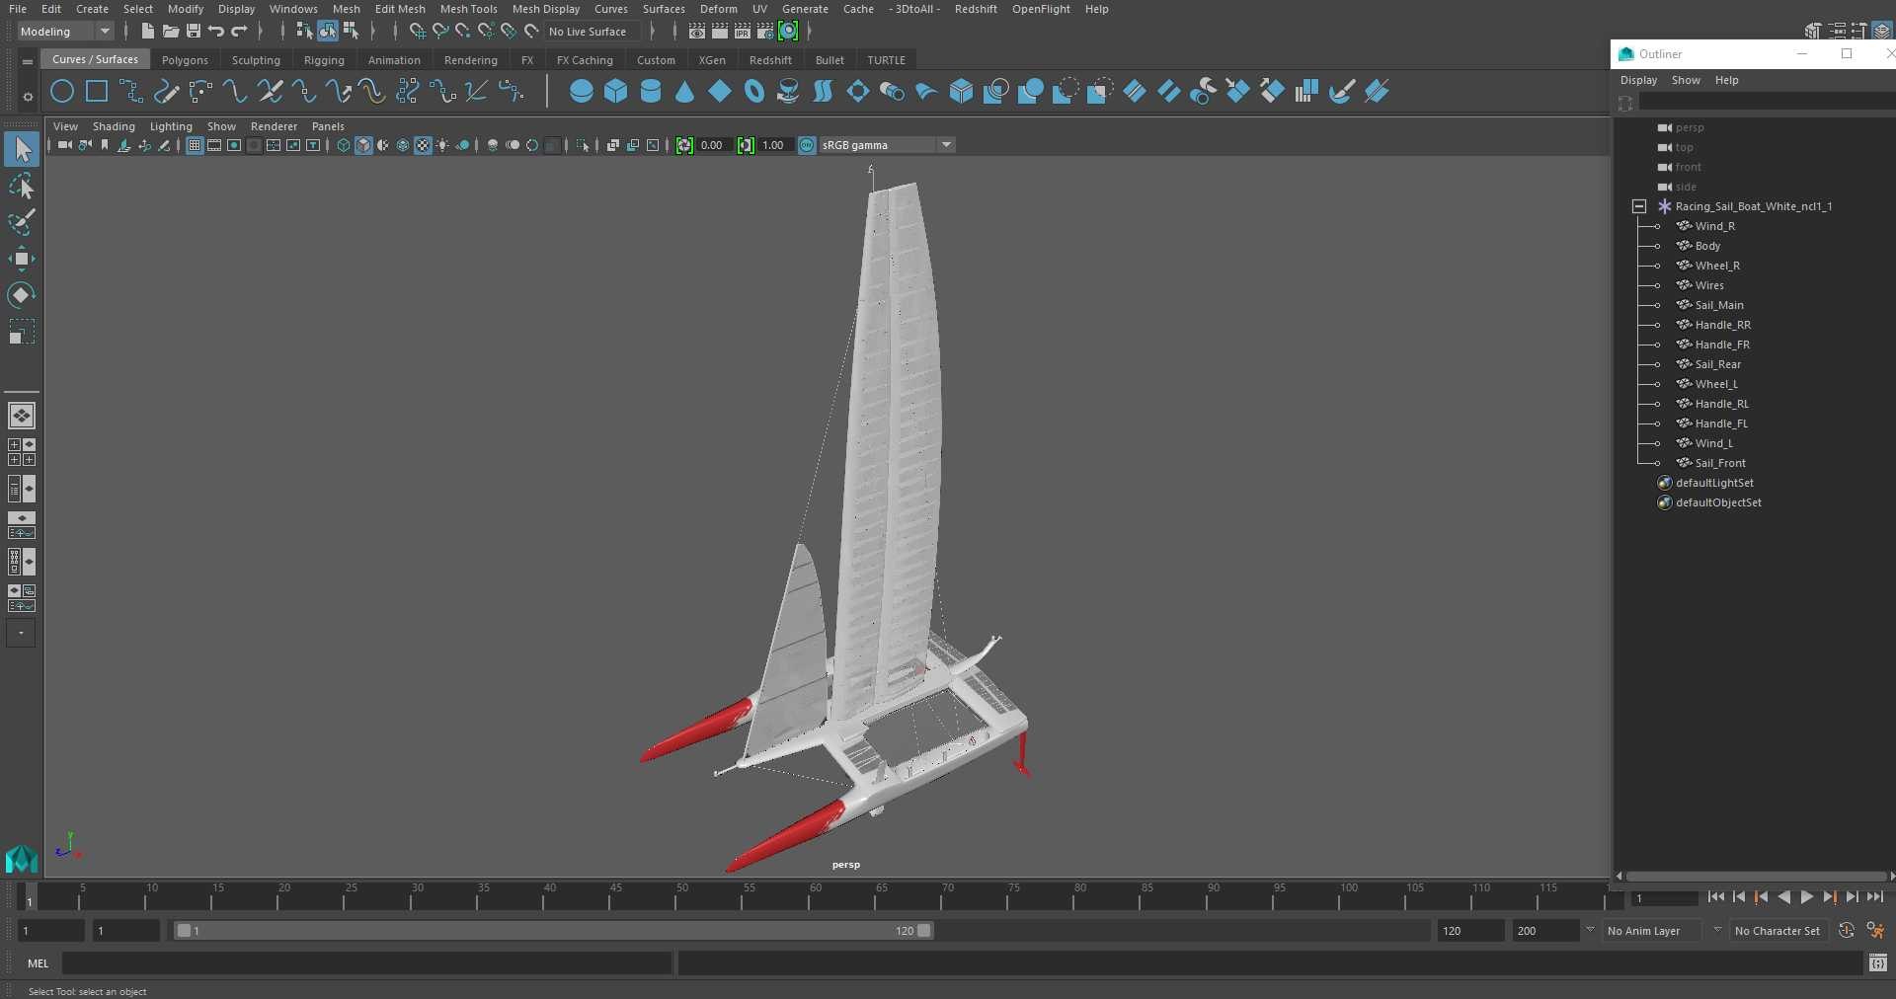Select the Lasso tool in toolbox

pos(21,186)
